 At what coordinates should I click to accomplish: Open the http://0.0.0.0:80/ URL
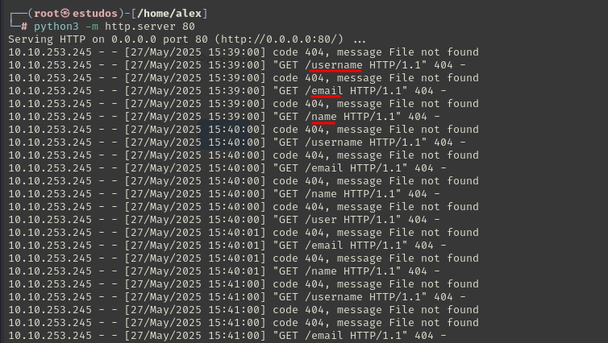coord(279,39)
